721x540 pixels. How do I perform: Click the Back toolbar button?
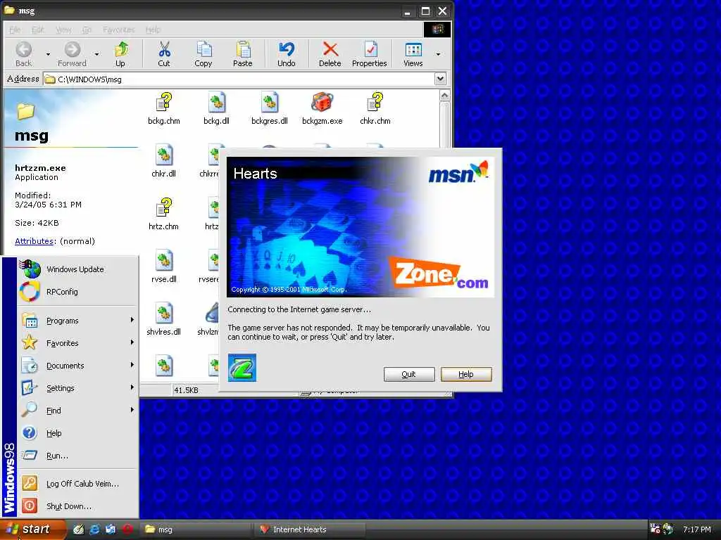coord(24,54)
